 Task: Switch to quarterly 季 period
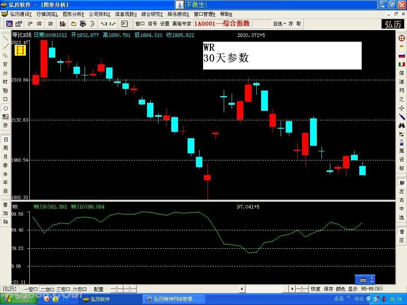point(6,165)
